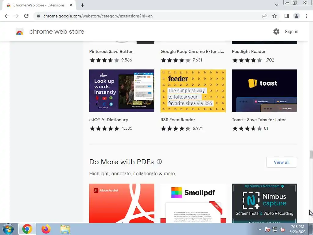
Task: Click the Do More with PDFs heading
Action: click(x=121, y=162)
